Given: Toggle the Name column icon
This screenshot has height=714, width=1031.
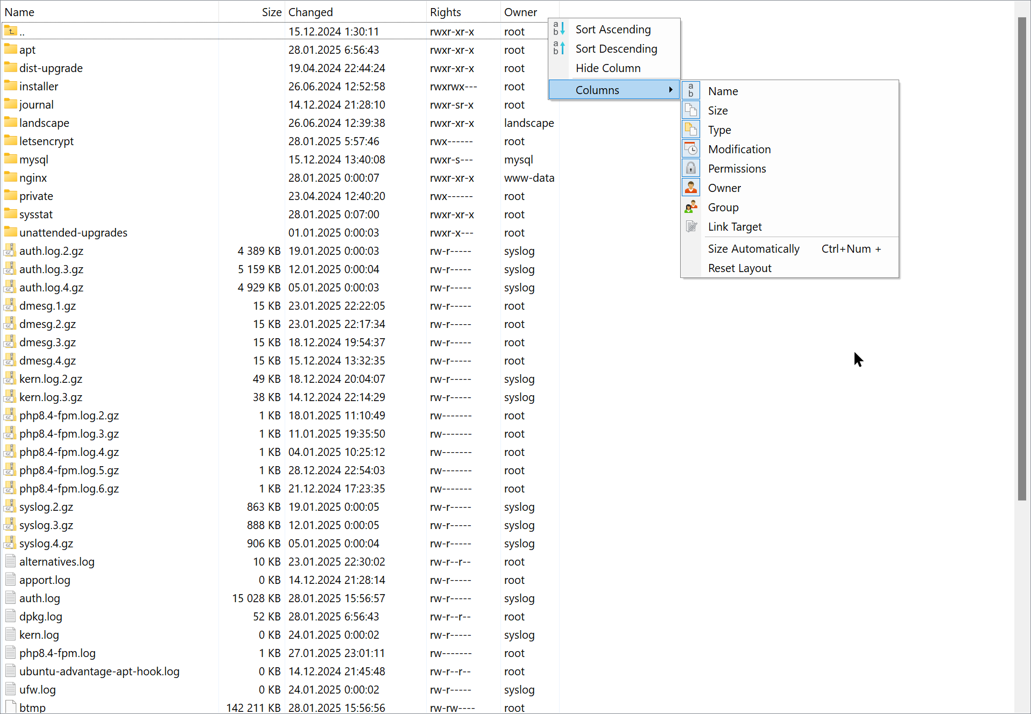Looking at the screenshot, I should click(691, 91).
